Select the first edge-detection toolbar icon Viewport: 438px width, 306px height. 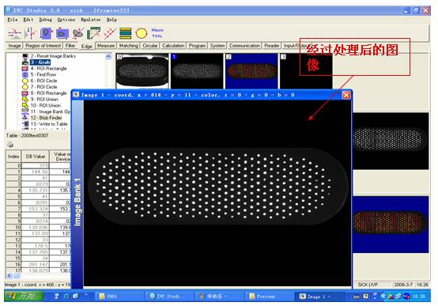[14, 33]
